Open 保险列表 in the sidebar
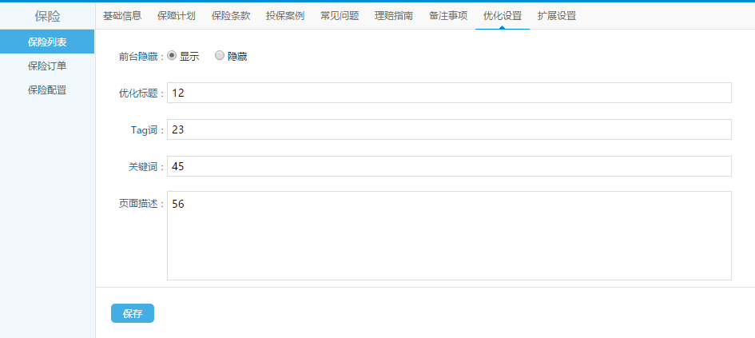The image size is (755, 338). pyautogui.click(x=47, y=42)
